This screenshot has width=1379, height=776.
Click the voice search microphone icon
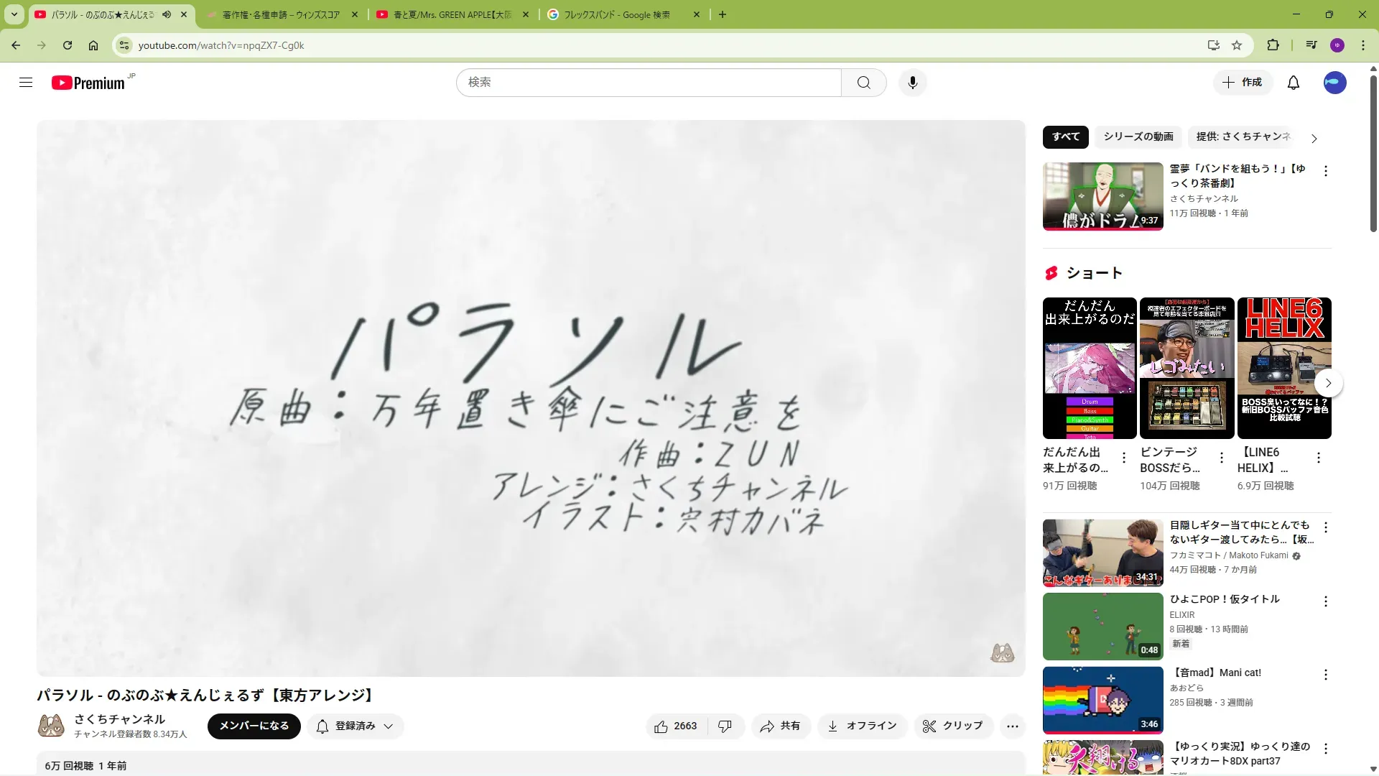click(x=912, y=83)
